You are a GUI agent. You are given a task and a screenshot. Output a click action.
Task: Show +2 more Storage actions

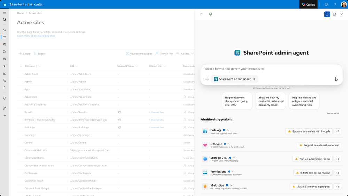[x=337, y=159]
